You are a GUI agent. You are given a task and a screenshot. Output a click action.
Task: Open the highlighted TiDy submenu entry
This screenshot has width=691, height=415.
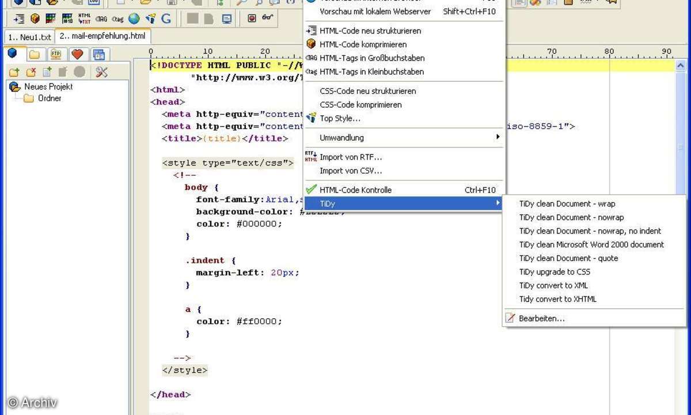pos(404,203)
